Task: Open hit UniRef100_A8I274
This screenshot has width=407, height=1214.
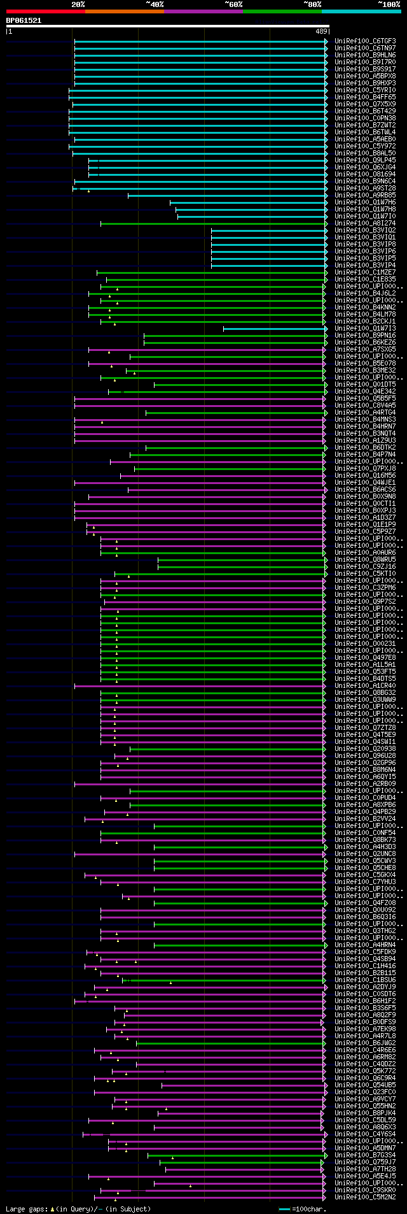Action: tap(365, 223)
